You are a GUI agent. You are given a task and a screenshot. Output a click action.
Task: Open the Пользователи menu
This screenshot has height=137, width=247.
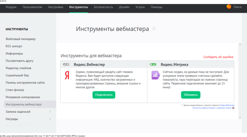32,7
